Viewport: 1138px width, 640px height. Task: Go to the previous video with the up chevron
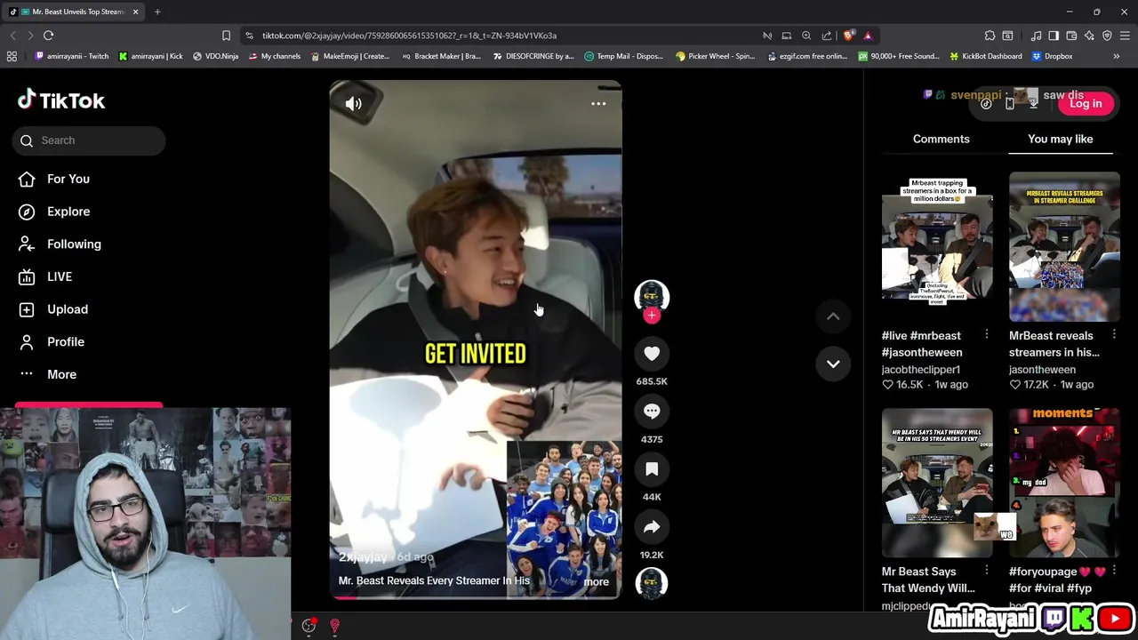(x=833, y=316)
